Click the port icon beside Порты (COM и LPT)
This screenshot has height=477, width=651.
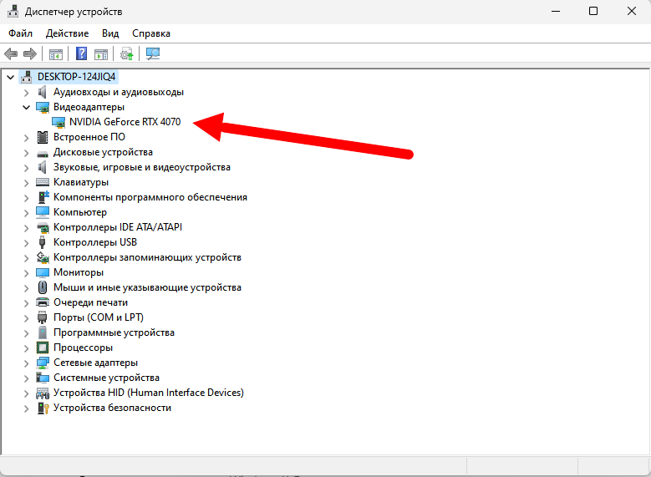(x=43, y=317)
